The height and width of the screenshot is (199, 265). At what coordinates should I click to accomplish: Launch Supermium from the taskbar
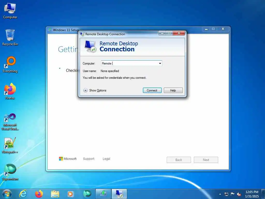click(x=87, y=194)
